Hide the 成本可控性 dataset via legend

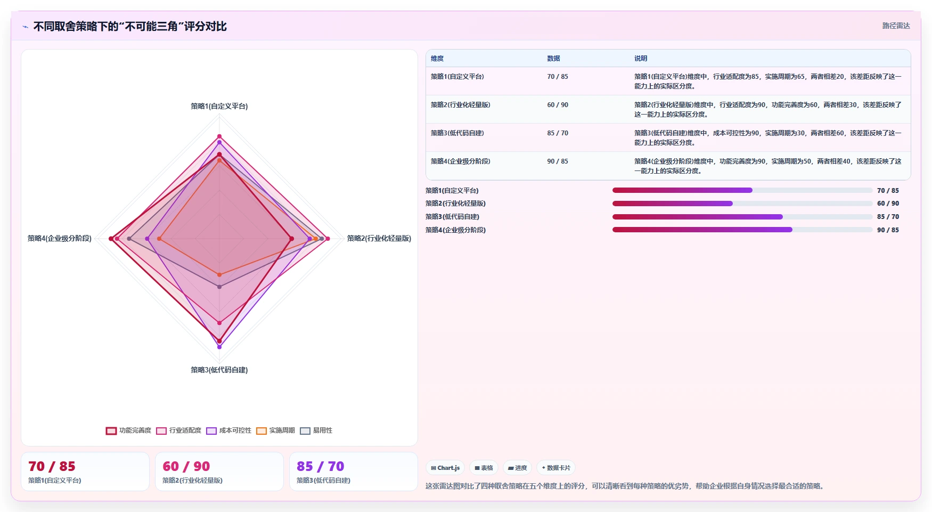click(x=228, y=430)
